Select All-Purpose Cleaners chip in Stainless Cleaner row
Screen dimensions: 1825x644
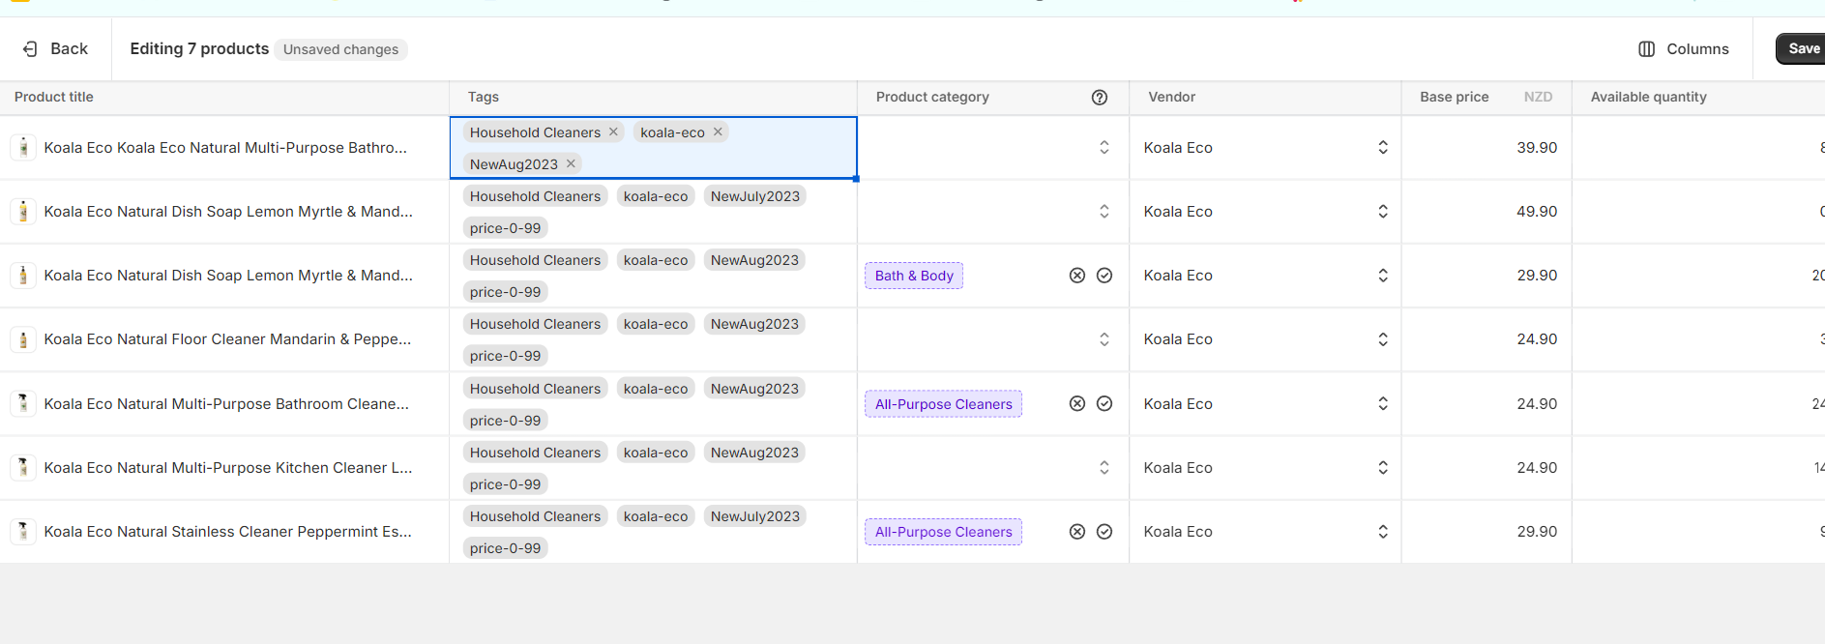pos(943,532)
